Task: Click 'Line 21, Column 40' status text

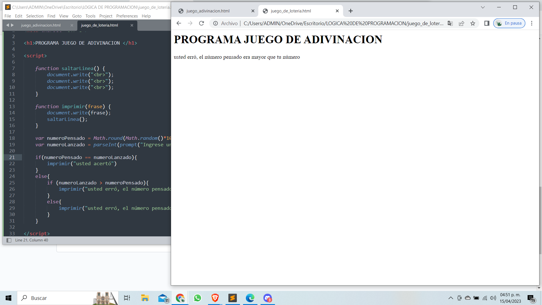Action: [x=32, y=240]
